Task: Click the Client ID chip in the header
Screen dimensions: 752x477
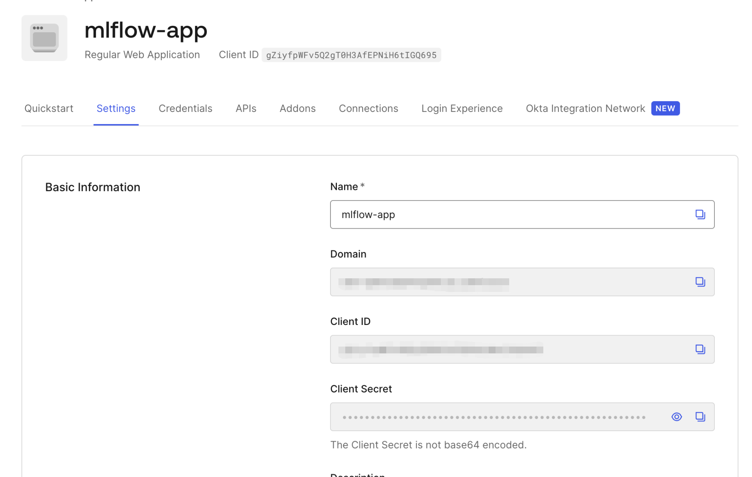Action: click(x=351, y=55)
